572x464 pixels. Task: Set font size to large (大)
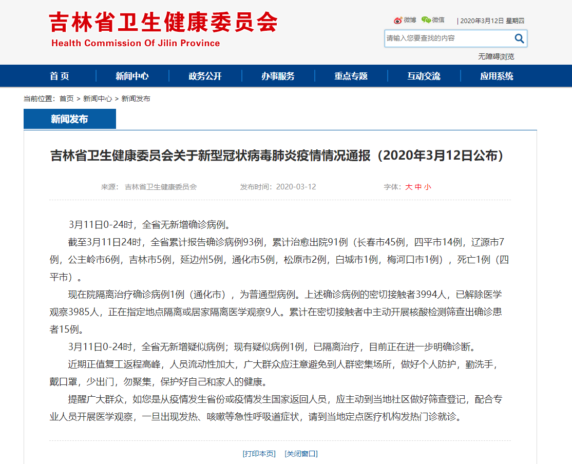coord(409,187)
